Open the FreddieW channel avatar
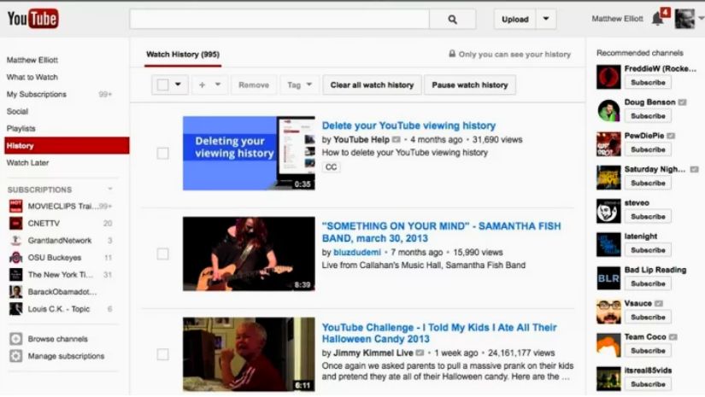Screen dimensions: 705x397 [608, 77]
